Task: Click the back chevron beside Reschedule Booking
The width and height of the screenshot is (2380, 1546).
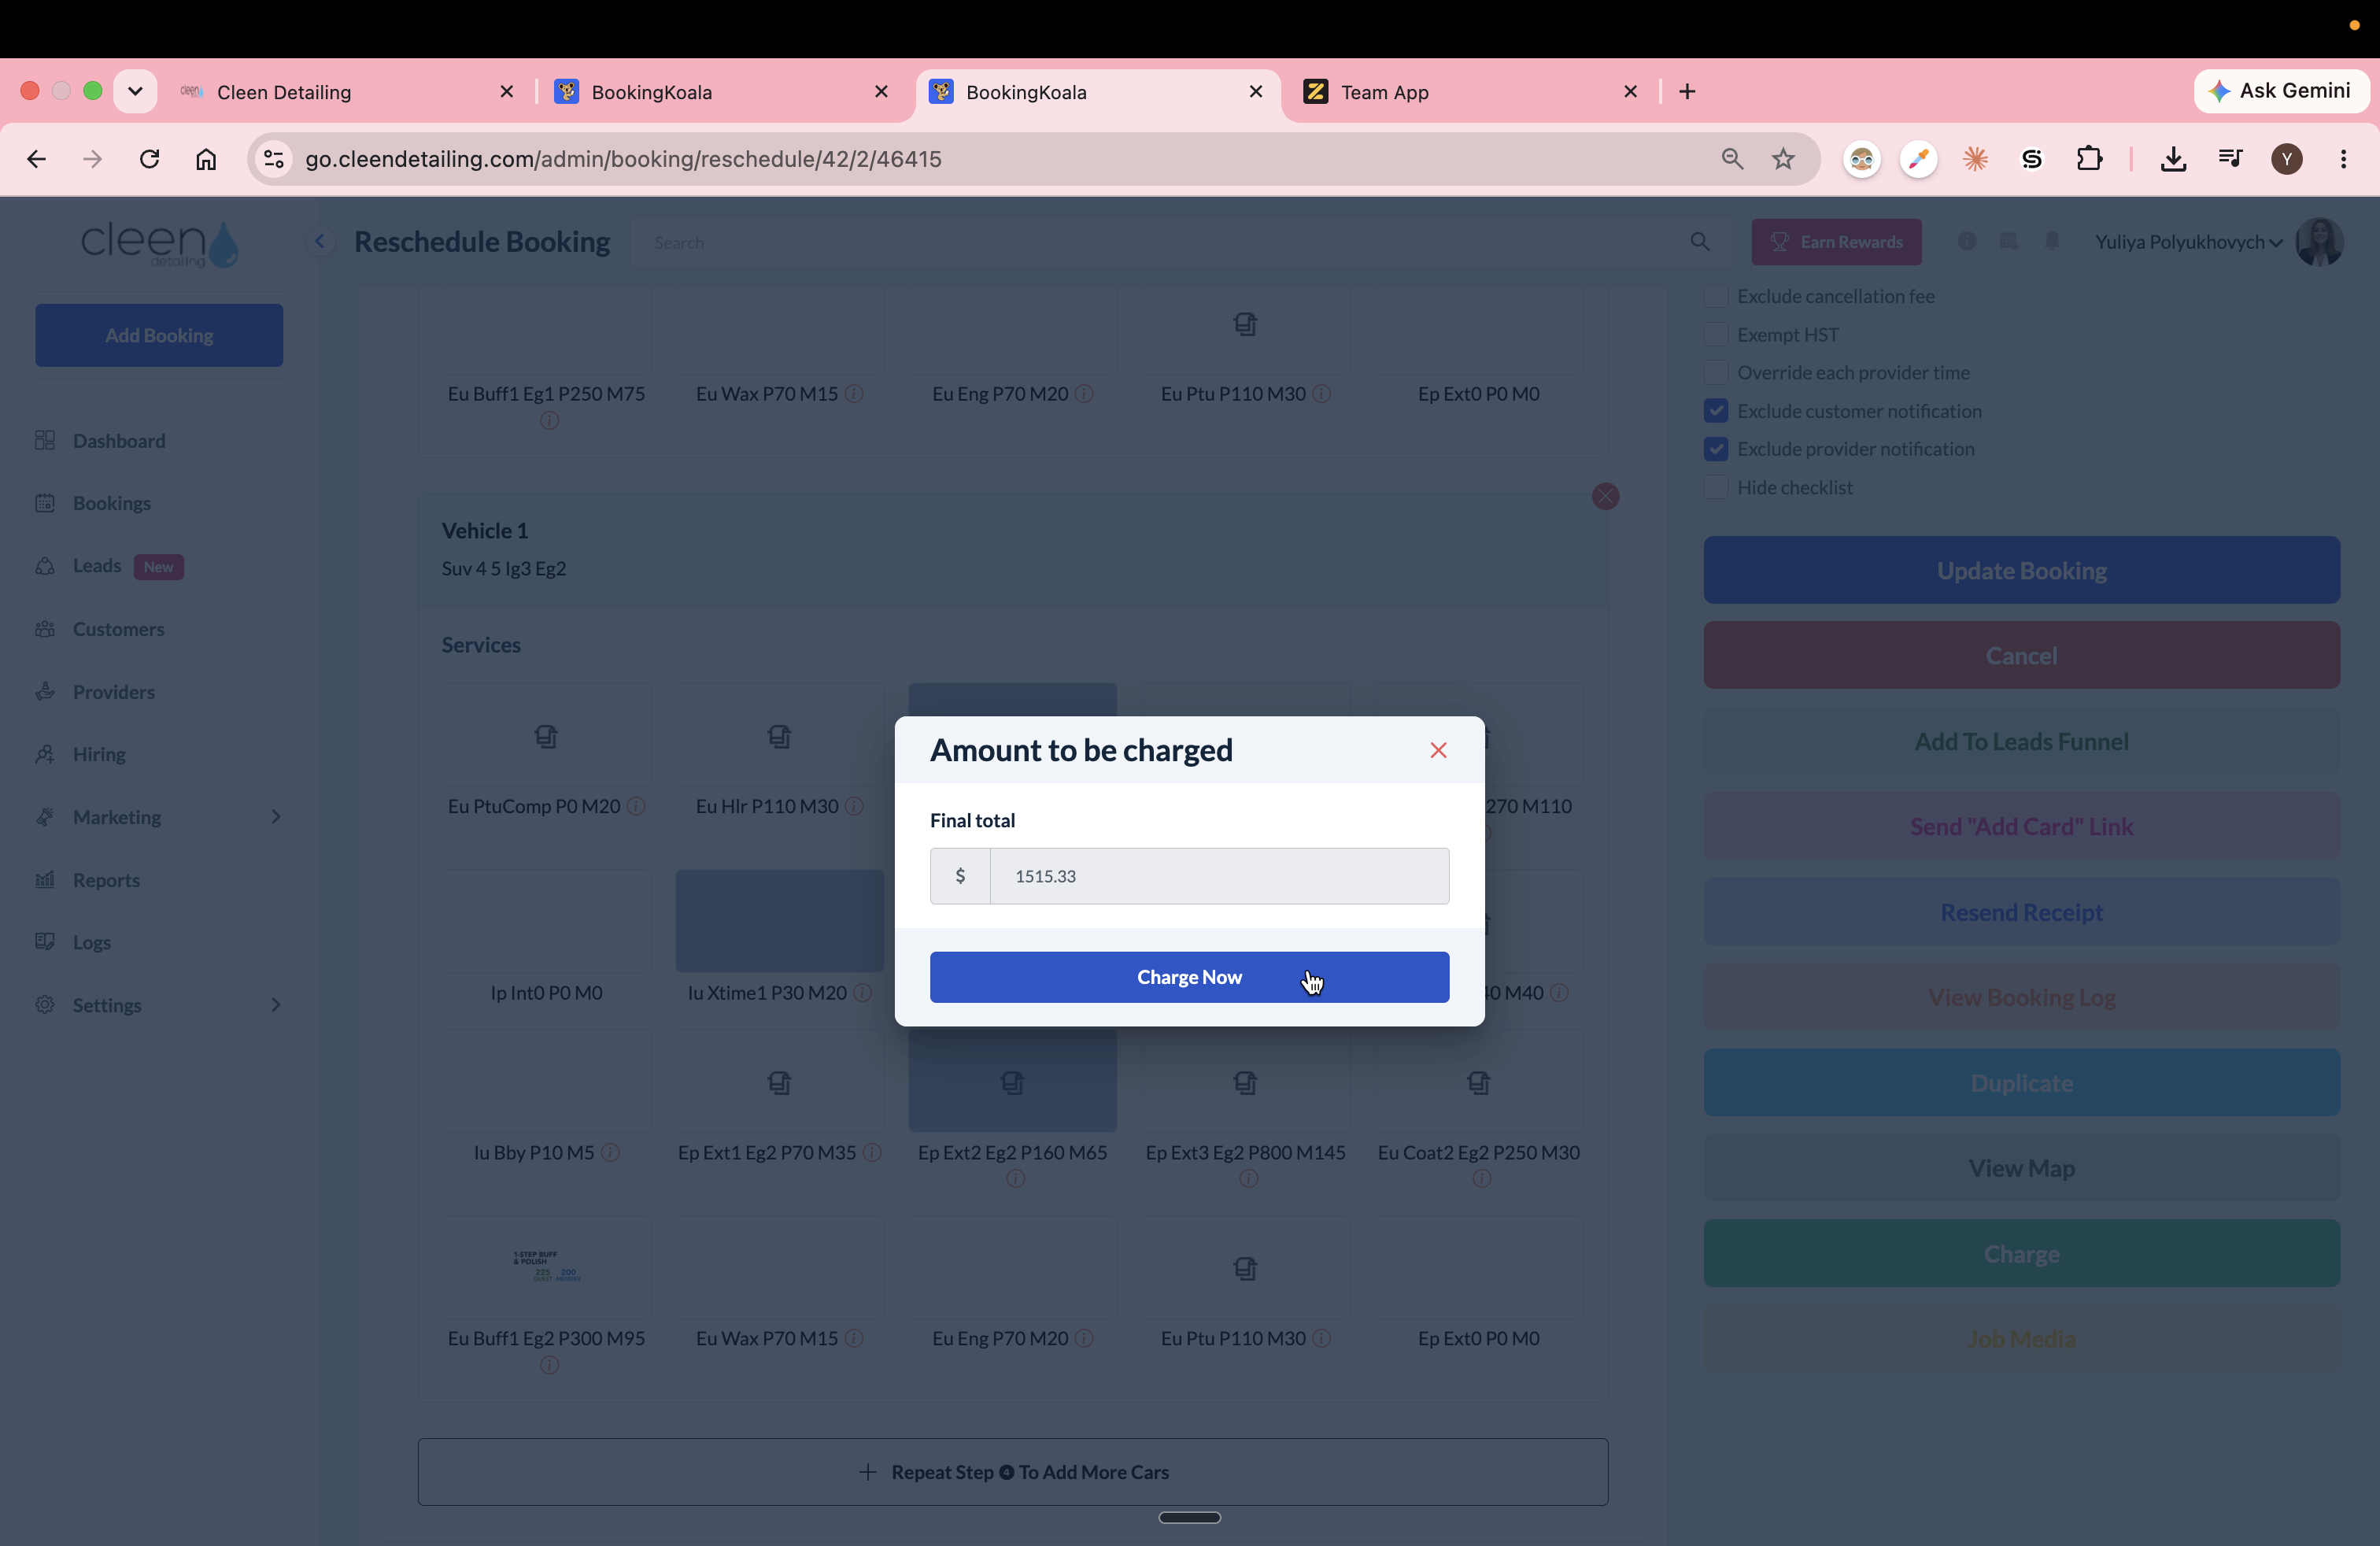Action: 320,241
